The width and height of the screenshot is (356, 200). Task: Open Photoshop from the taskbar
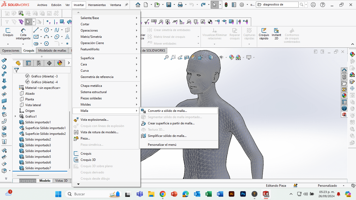pyautogui.click(x=243, y=194)
